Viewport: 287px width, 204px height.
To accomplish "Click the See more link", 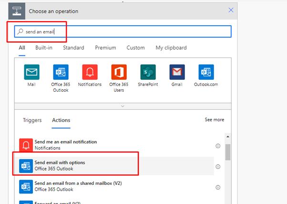I will point(215,119).
